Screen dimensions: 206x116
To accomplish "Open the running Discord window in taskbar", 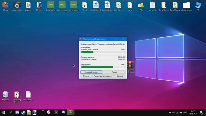I will point(63,112).
